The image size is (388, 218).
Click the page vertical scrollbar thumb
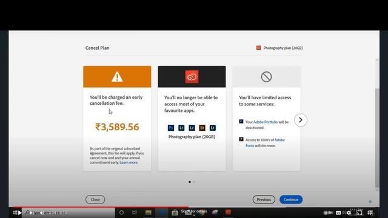377,137
